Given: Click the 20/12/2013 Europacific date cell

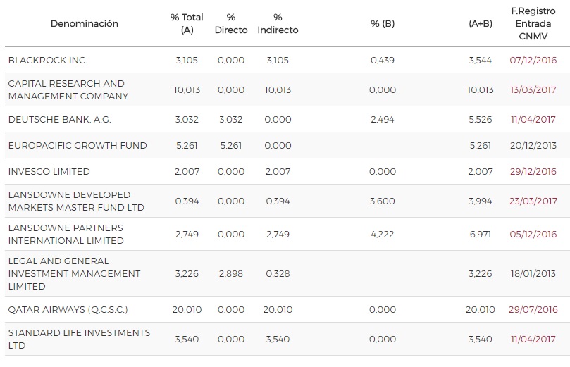Looking at the screenshot, I should pyautogui.click(x=533, y=146).
